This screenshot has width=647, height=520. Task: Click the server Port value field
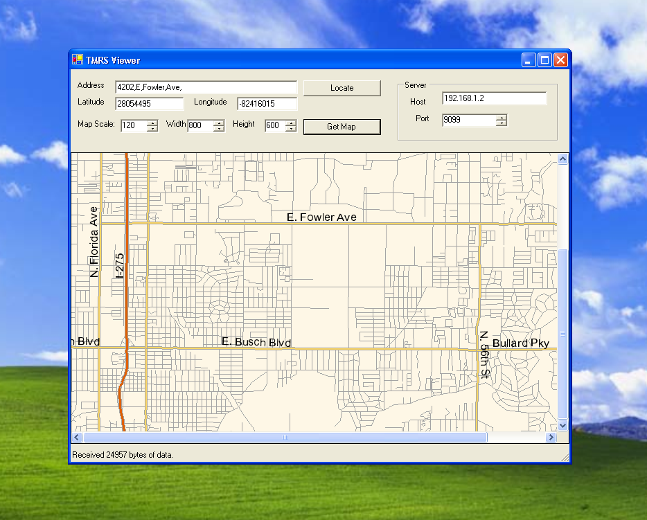[x=469, y=120]
